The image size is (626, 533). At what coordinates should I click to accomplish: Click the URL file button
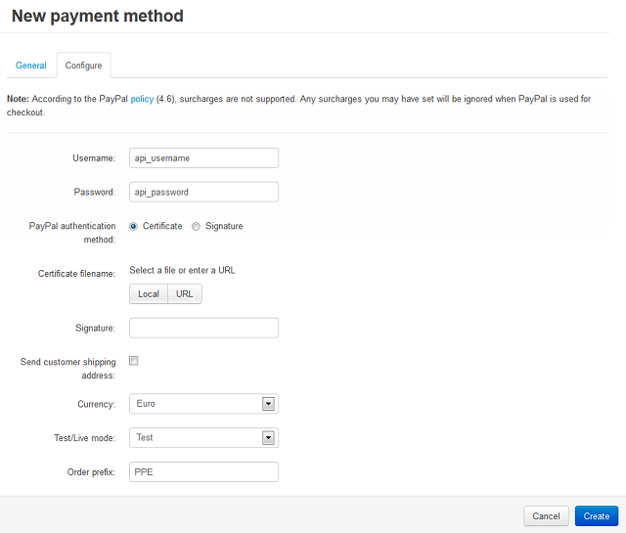coord(185,293)
